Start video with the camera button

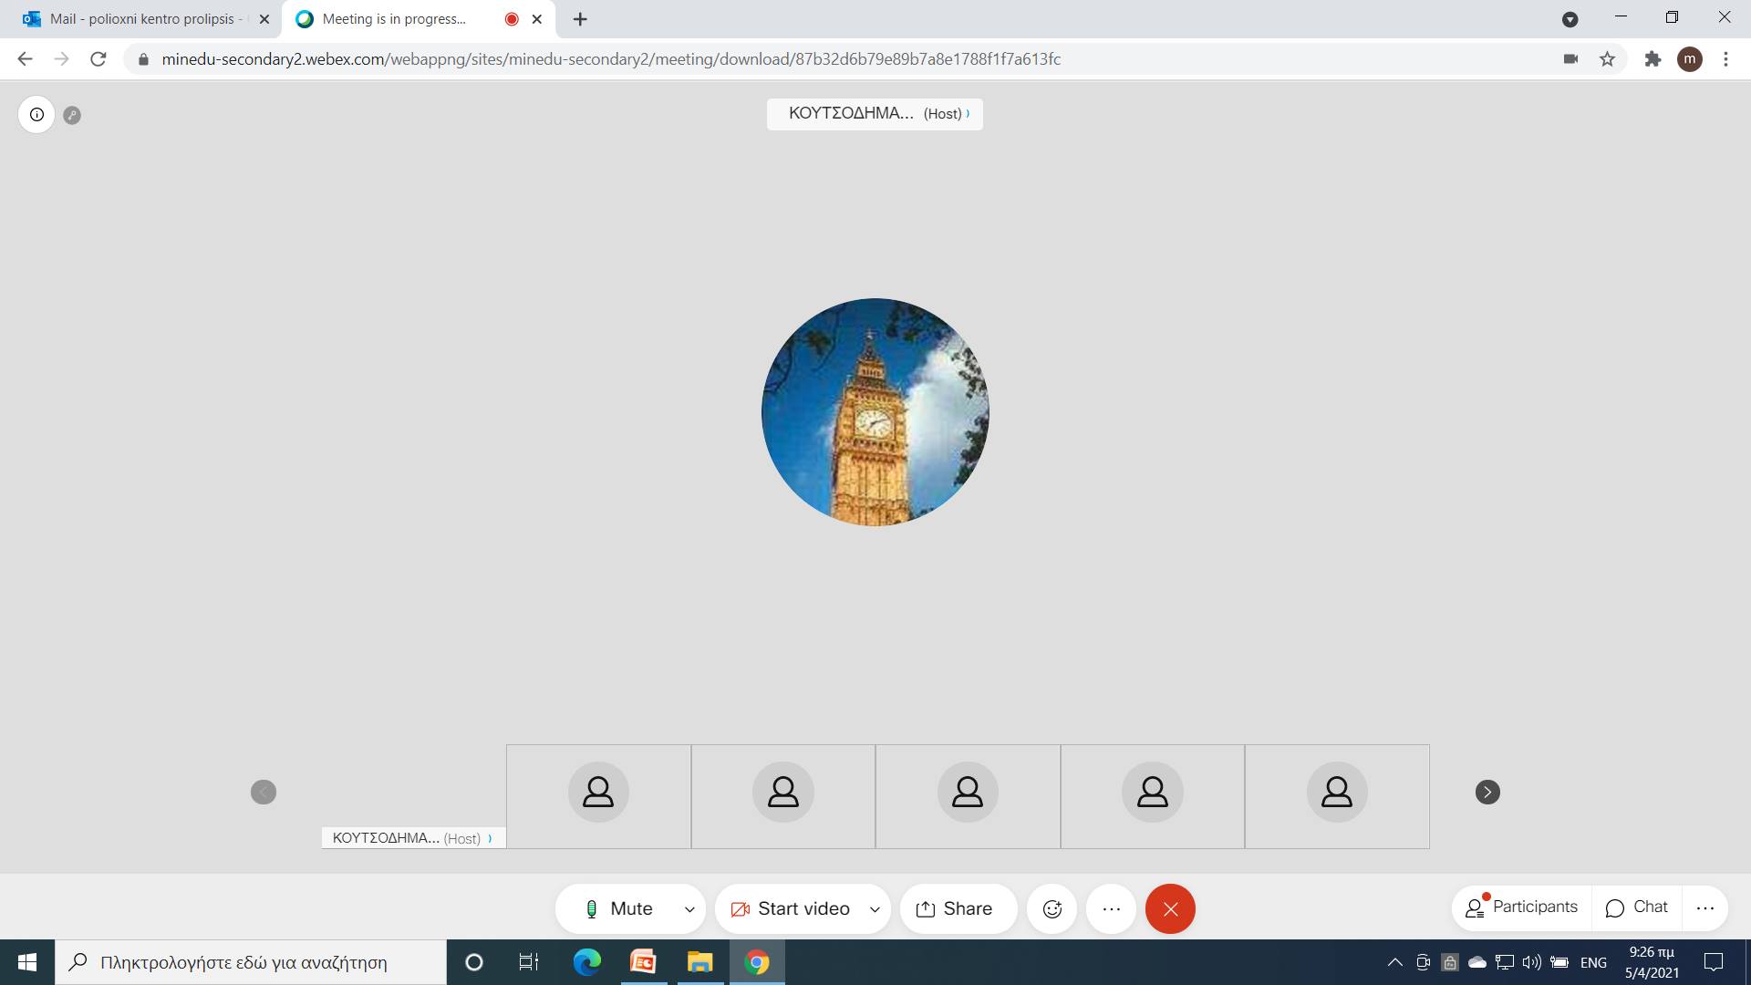tap(790, 908)
